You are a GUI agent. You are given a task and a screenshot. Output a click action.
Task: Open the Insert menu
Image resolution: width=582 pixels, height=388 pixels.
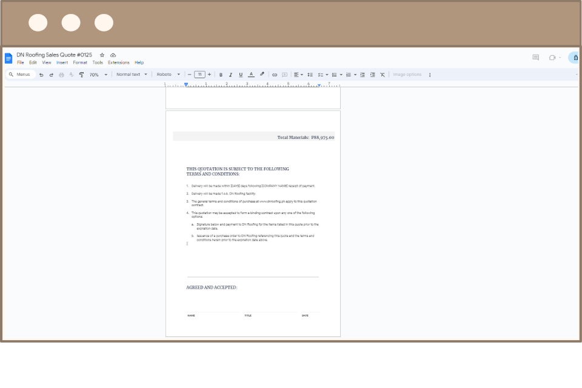62,62
